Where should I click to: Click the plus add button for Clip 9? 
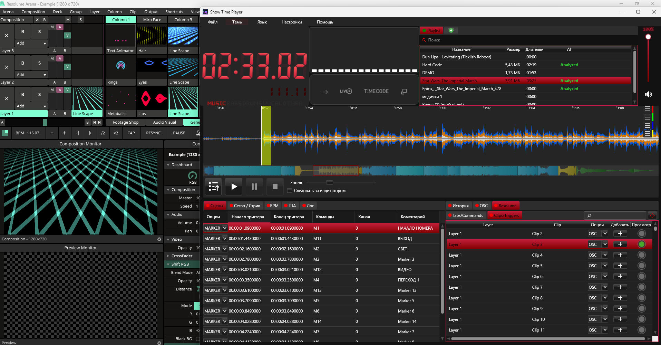[620, 309]
